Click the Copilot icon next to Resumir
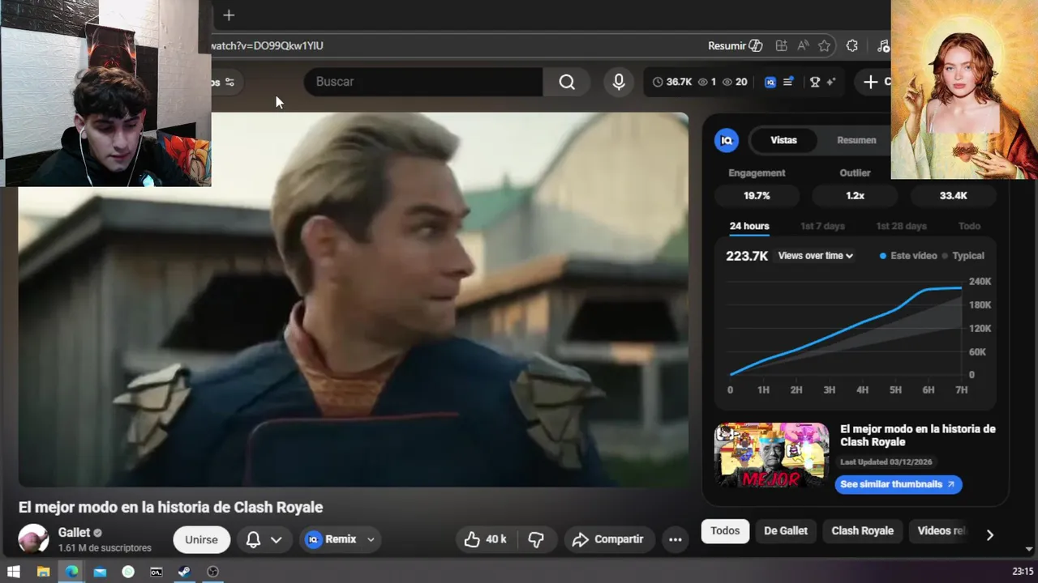Screen dimensions: 1038x583 [756, 46]
